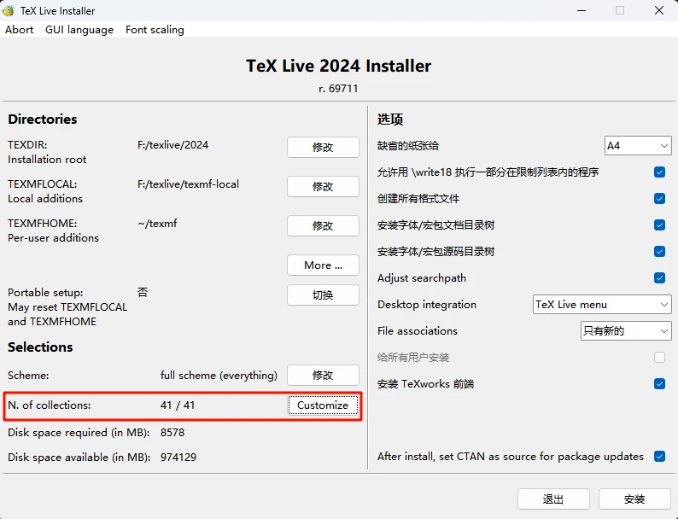The image size is (678, 519).
Task: Open the Font scaling menu
Action: click(x=155, y=29)
